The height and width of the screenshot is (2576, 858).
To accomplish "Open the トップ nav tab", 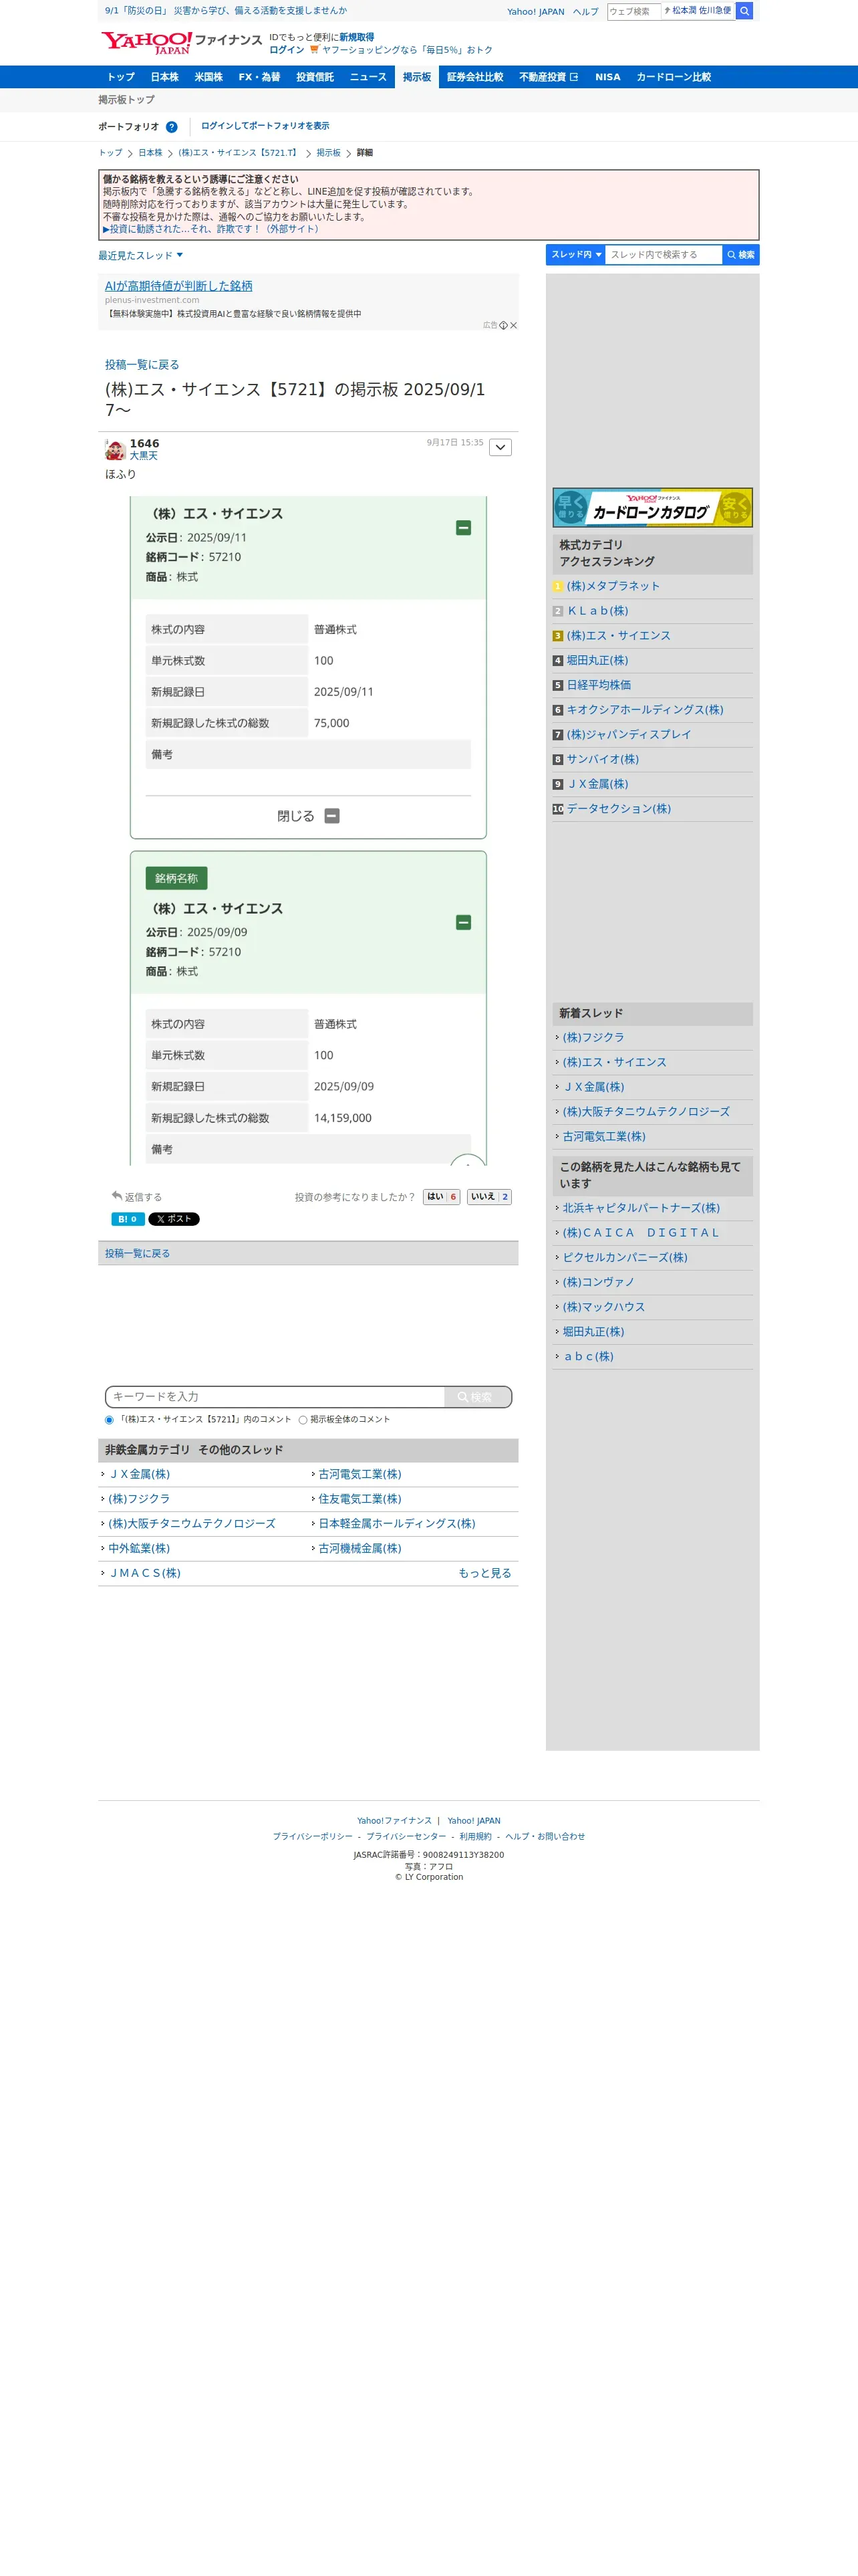I will (x=121, y=77).
